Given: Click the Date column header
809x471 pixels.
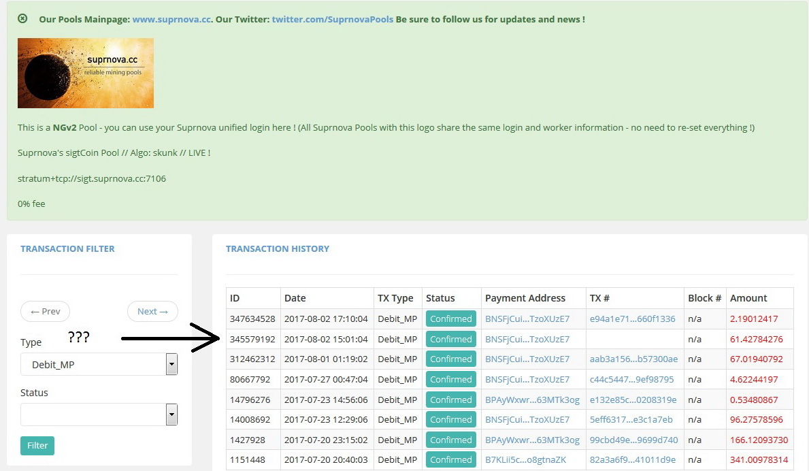Looking at the screenshot, I should pyautogui.click(x=295, y=298).
